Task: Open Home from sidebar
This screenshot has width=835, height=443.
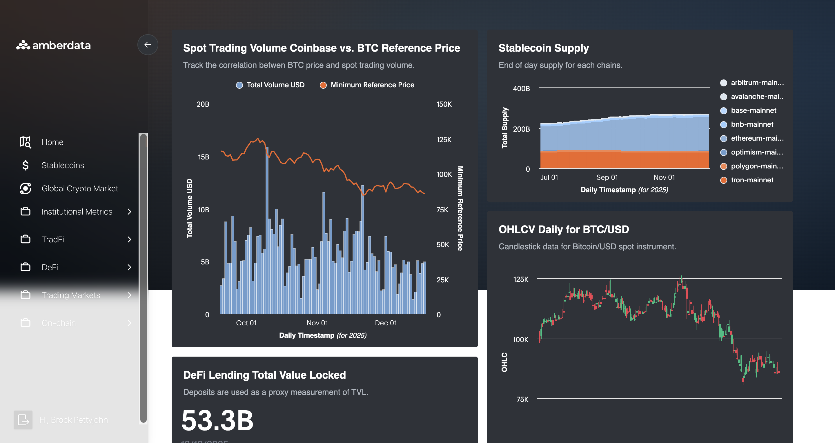Action: 52,142
